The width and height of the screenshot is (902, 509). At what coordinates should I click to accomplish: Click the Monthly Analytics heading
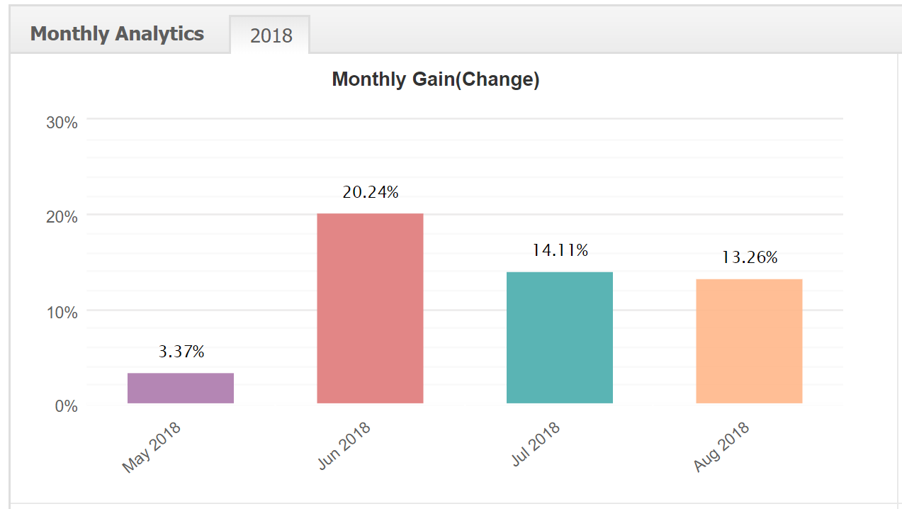coord(117,33)
